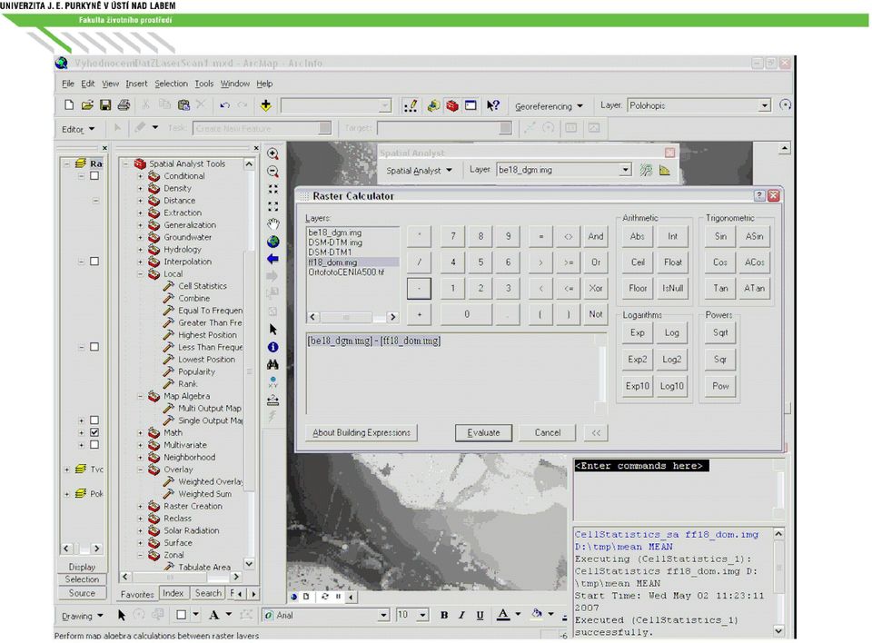Click the Full Extent globe icon
This screenshot has width=872, height=643.
[x=273, y=242]
